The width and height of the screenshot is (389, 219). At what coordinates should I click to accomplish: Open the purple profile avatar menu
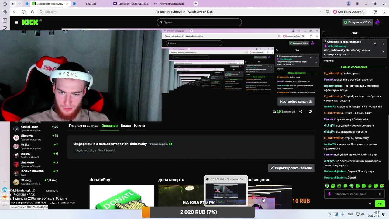378,22
